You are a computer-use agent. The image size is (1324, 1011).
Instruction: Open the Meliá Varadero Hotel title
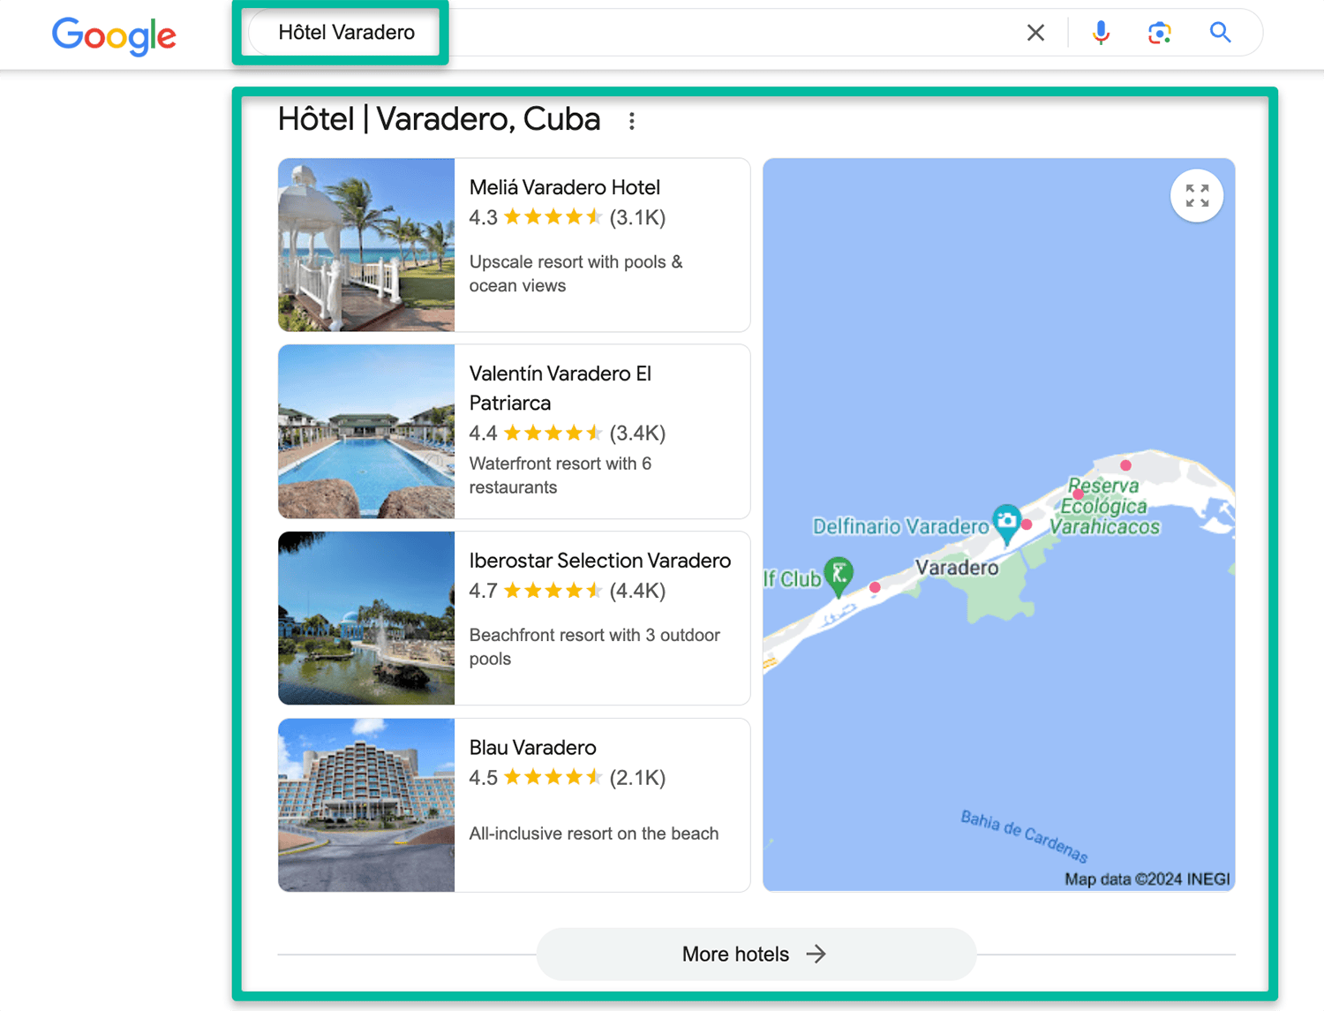(x=565, y=187)
